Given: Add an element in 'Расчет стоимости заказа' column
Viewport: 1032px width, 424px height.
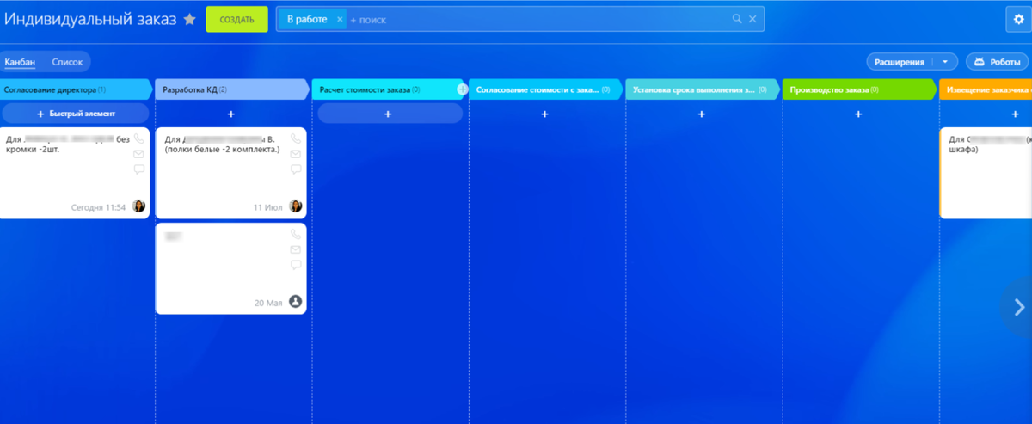Looking at the screenshot, I should click(x=388, y=114).
